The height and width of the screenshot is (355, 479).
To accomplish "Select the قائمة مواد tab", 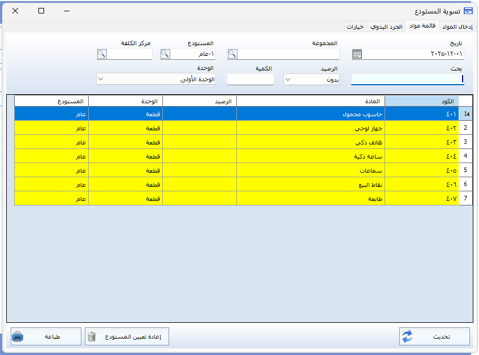I will 421,26.
